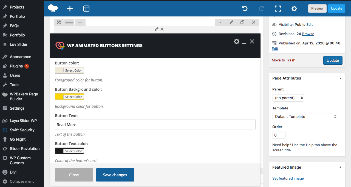
Task: Click the WPBakery Add Element plus icon
Action: pos(70,8)
